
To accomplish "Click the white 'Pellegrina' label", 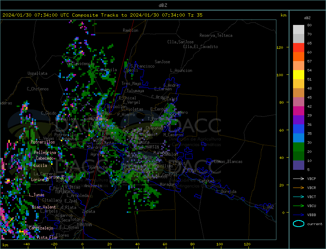I will (x=45, y=153).
